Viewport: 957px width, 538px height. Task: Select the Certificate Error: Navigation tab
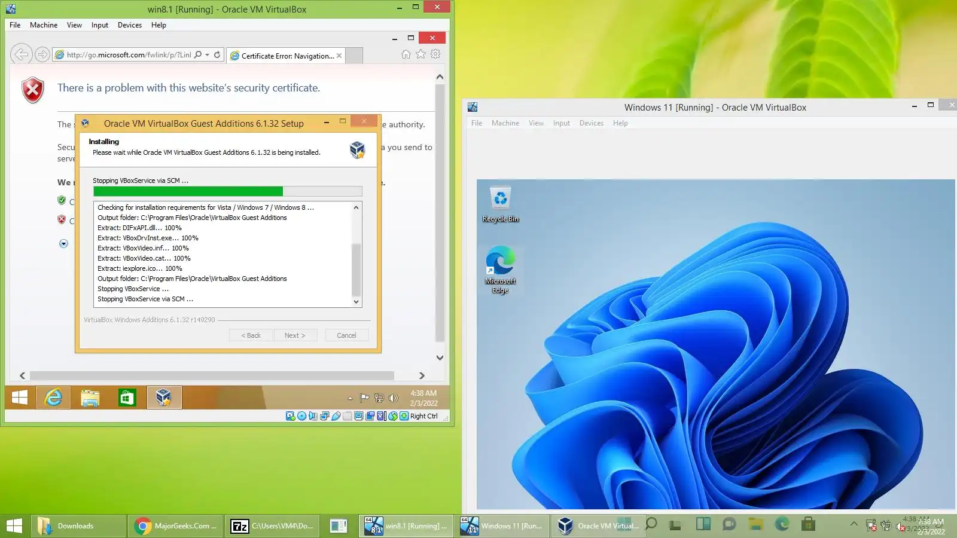[286, 56]
